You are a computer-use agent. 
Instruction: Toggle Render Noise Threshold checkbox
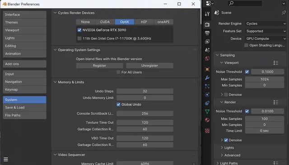(247, 111)
